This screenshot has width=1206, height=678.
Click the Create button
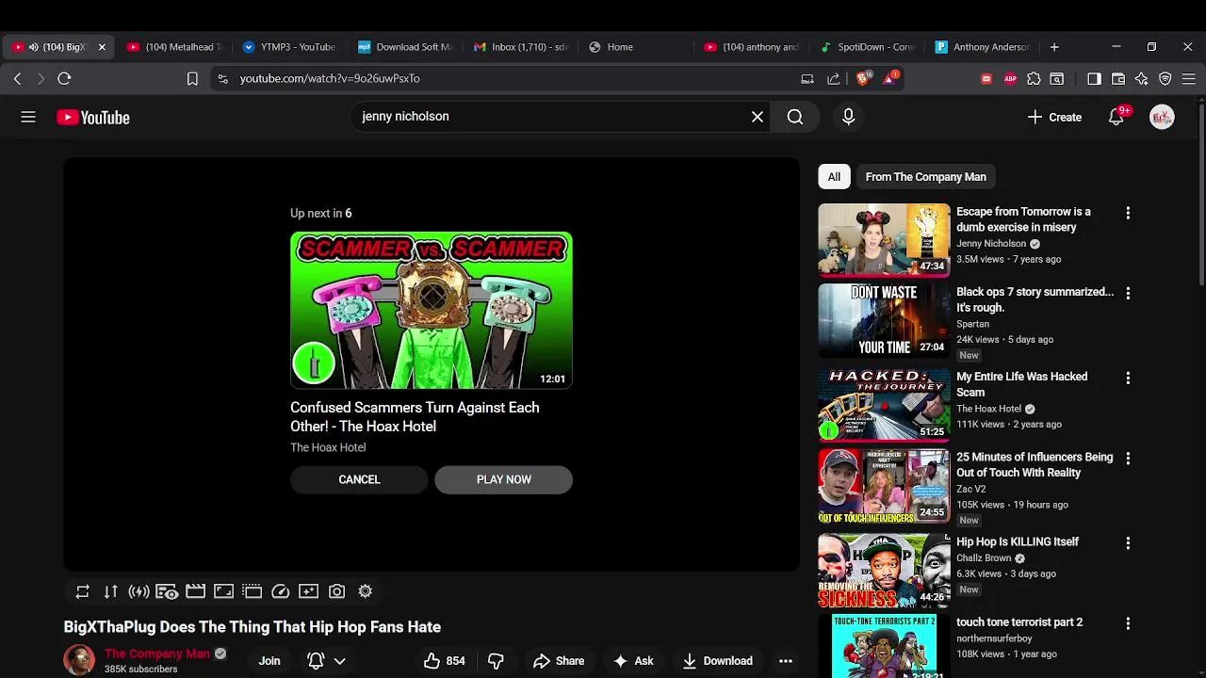pos(1054,117)
